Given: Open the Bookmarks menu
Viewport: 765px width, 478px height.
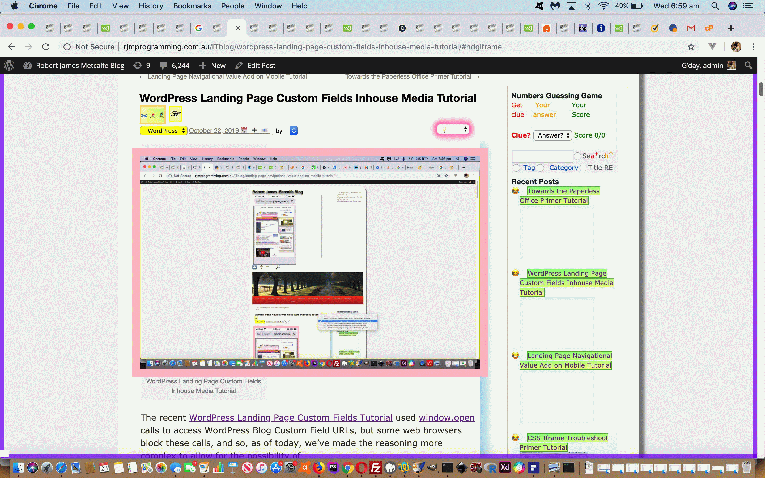Looking at the screenshot, I should coord(192,6).
